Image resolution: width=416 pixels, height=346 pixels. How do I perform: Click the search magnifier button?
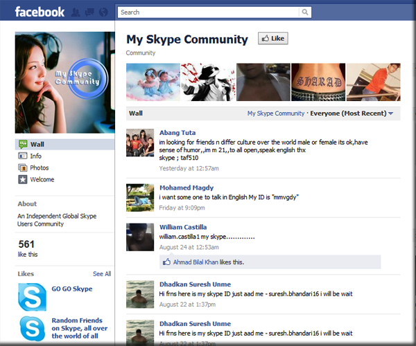click(x=305, y=12)
